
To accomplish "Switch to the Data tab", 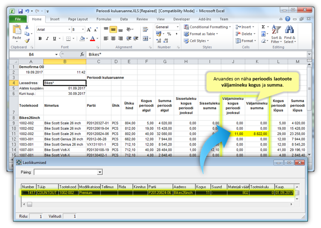I will tap(124, 19).
